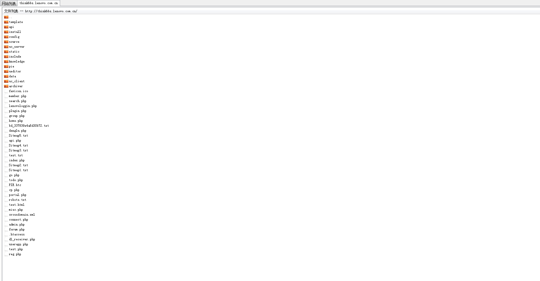This screenshot has height=281, width=540.
Task: Select the parent directory '..' folder icon
Action: coord(6,17)
